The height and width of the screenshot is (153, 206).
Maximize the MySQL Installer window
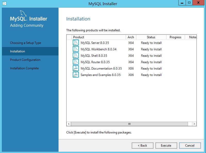tap(189, 3)
